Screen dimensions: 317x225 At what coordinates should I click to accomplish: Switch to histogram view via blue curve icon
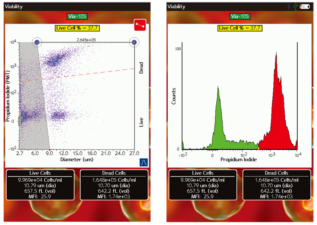[x=143, y=162]
